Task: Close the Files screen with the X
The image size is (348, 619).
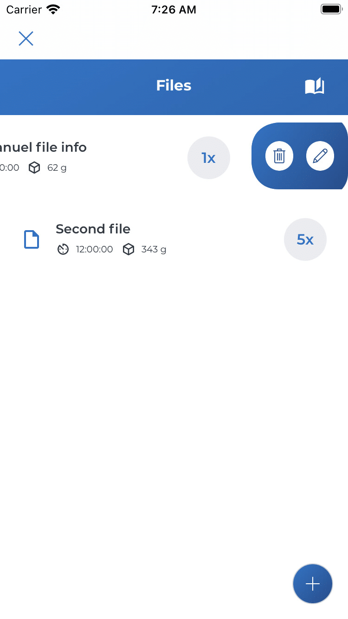Action: pyautogui.click(x=26, y=39)
